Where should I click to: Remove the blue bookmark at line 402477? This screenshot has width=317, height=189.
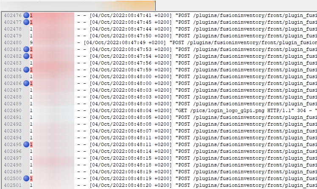[26, 22]
